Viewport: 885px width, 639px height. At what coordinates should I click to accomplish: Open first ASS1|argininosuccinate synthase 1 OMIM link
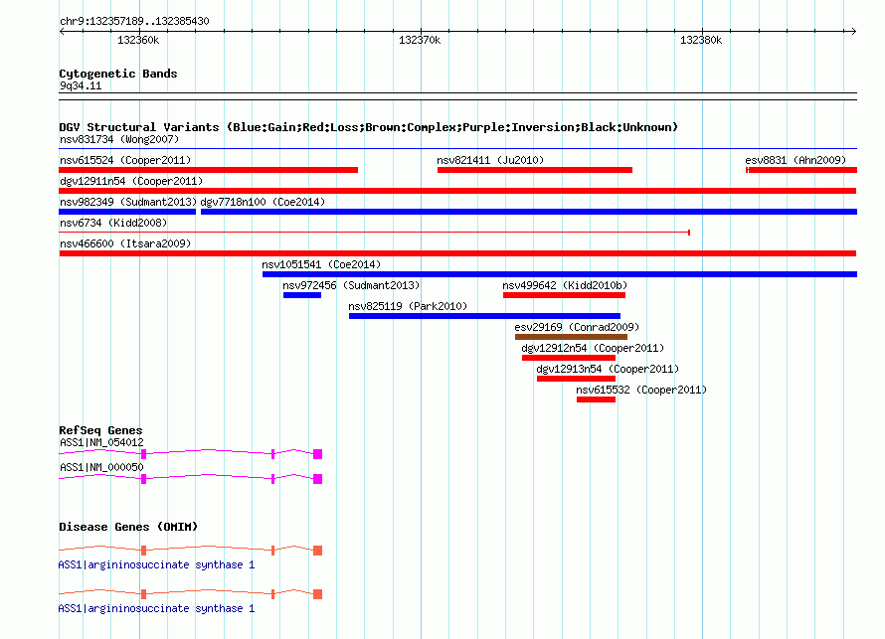click(x=156, y=564)
